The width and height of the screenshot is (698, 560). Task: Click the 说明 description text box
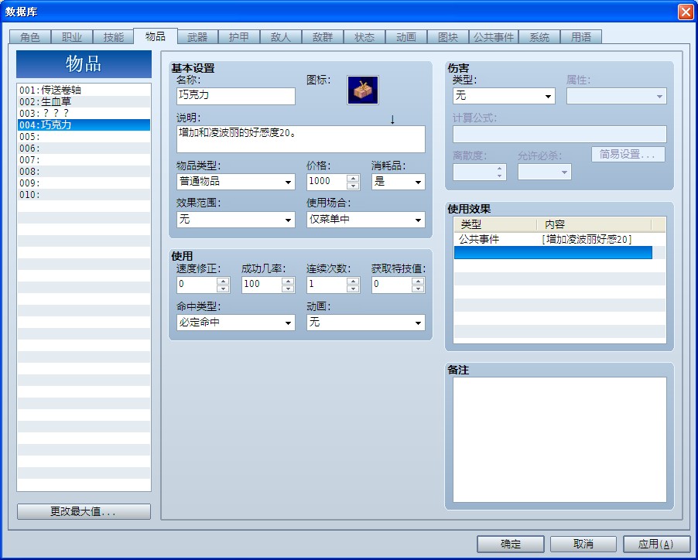point(301,139)
